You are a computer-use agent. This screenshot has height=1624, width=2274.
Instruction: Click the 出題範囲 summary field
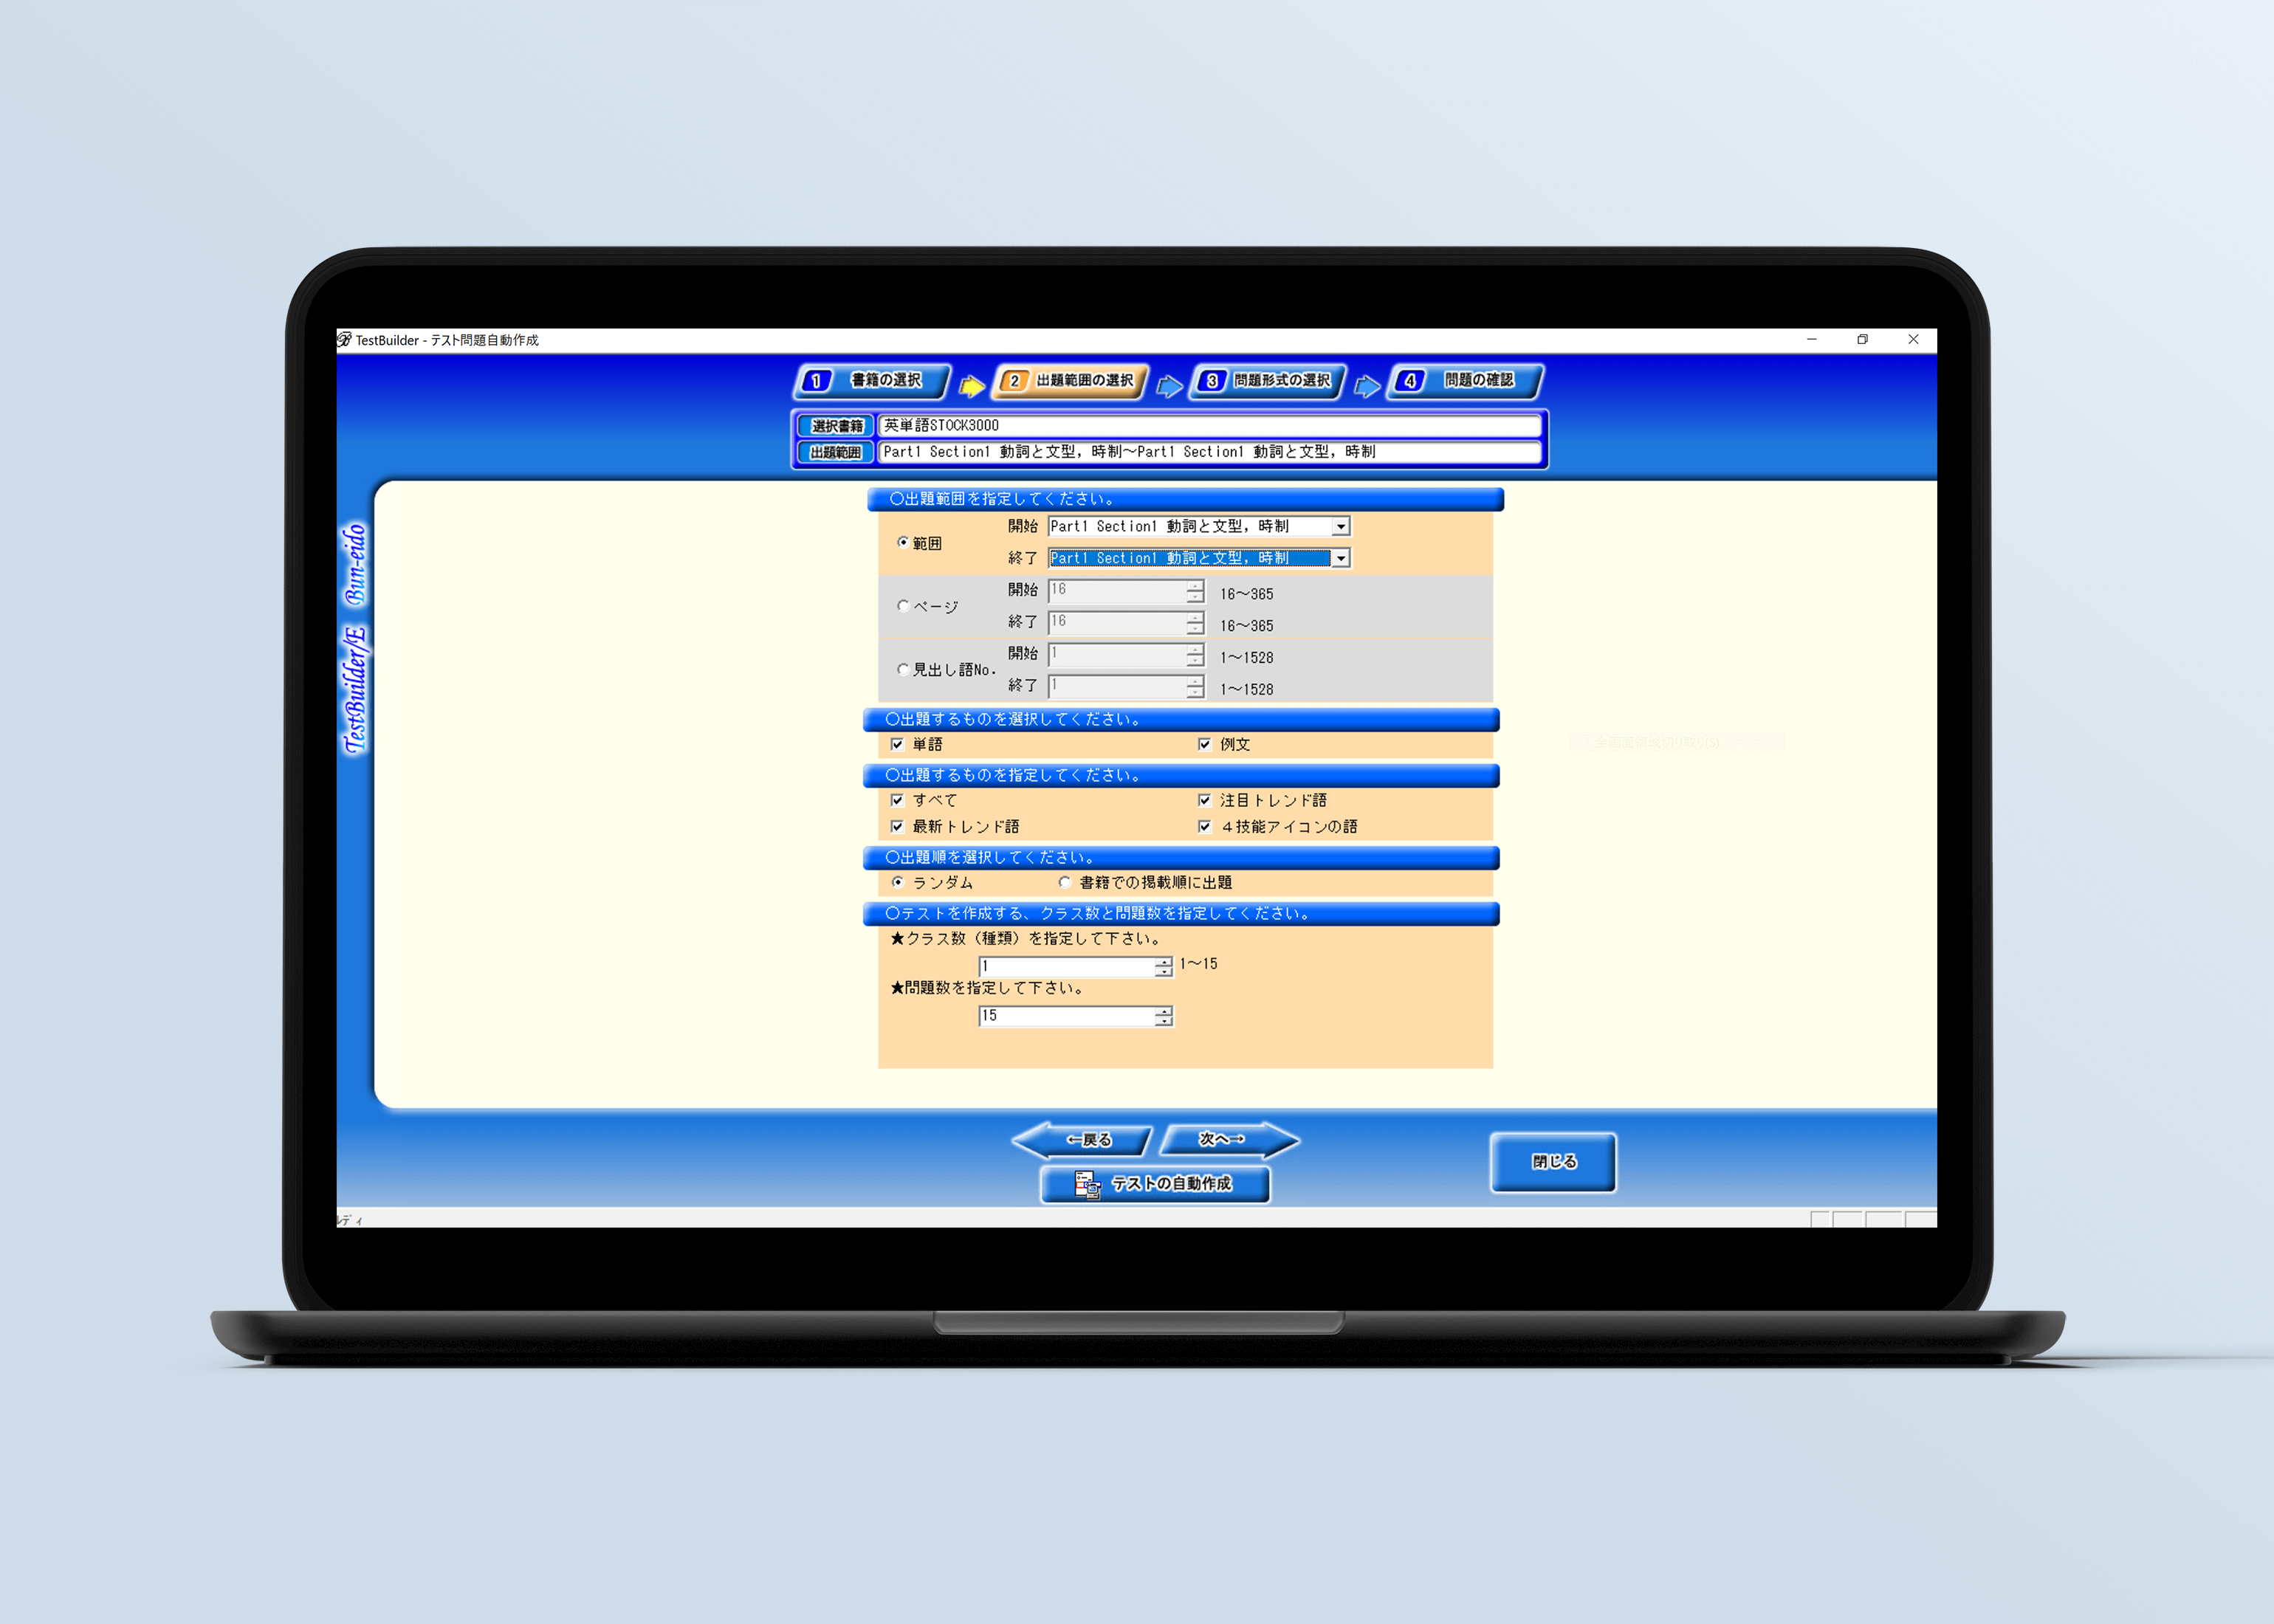tap(1209, 452)
